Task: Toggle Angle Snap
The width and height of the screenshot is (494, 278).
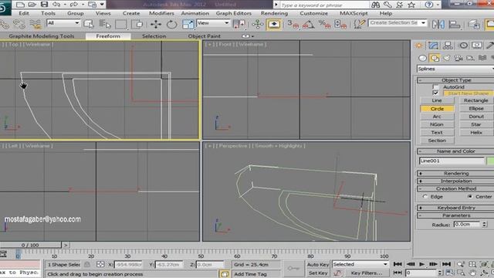Action: click(309, 24)
